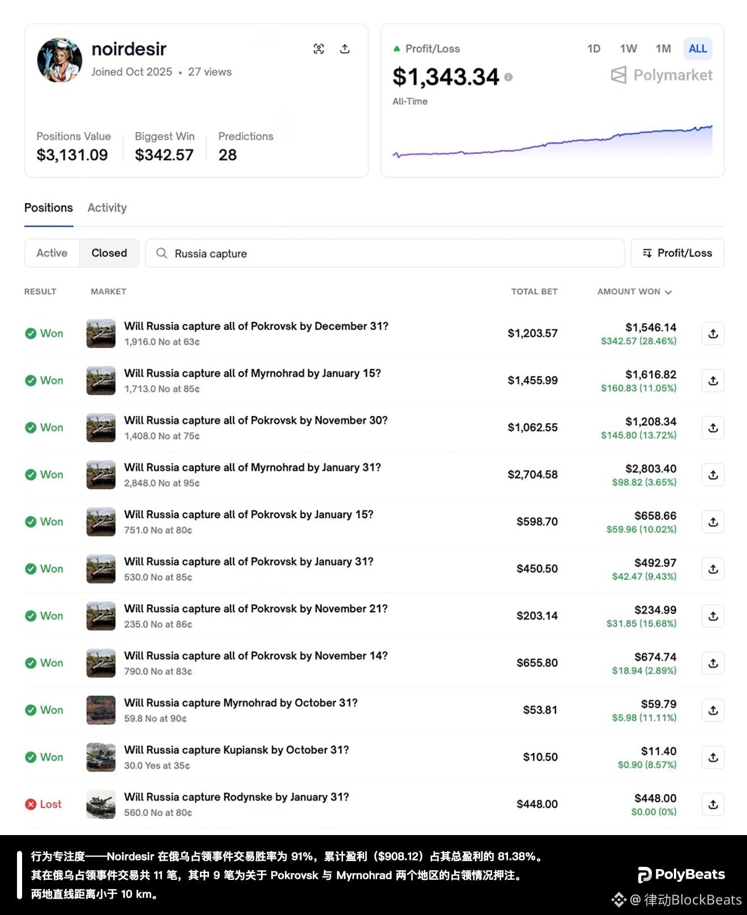Open the Activity tab
This screenshot has width=747, height=915.
click(x=107, y=207)
